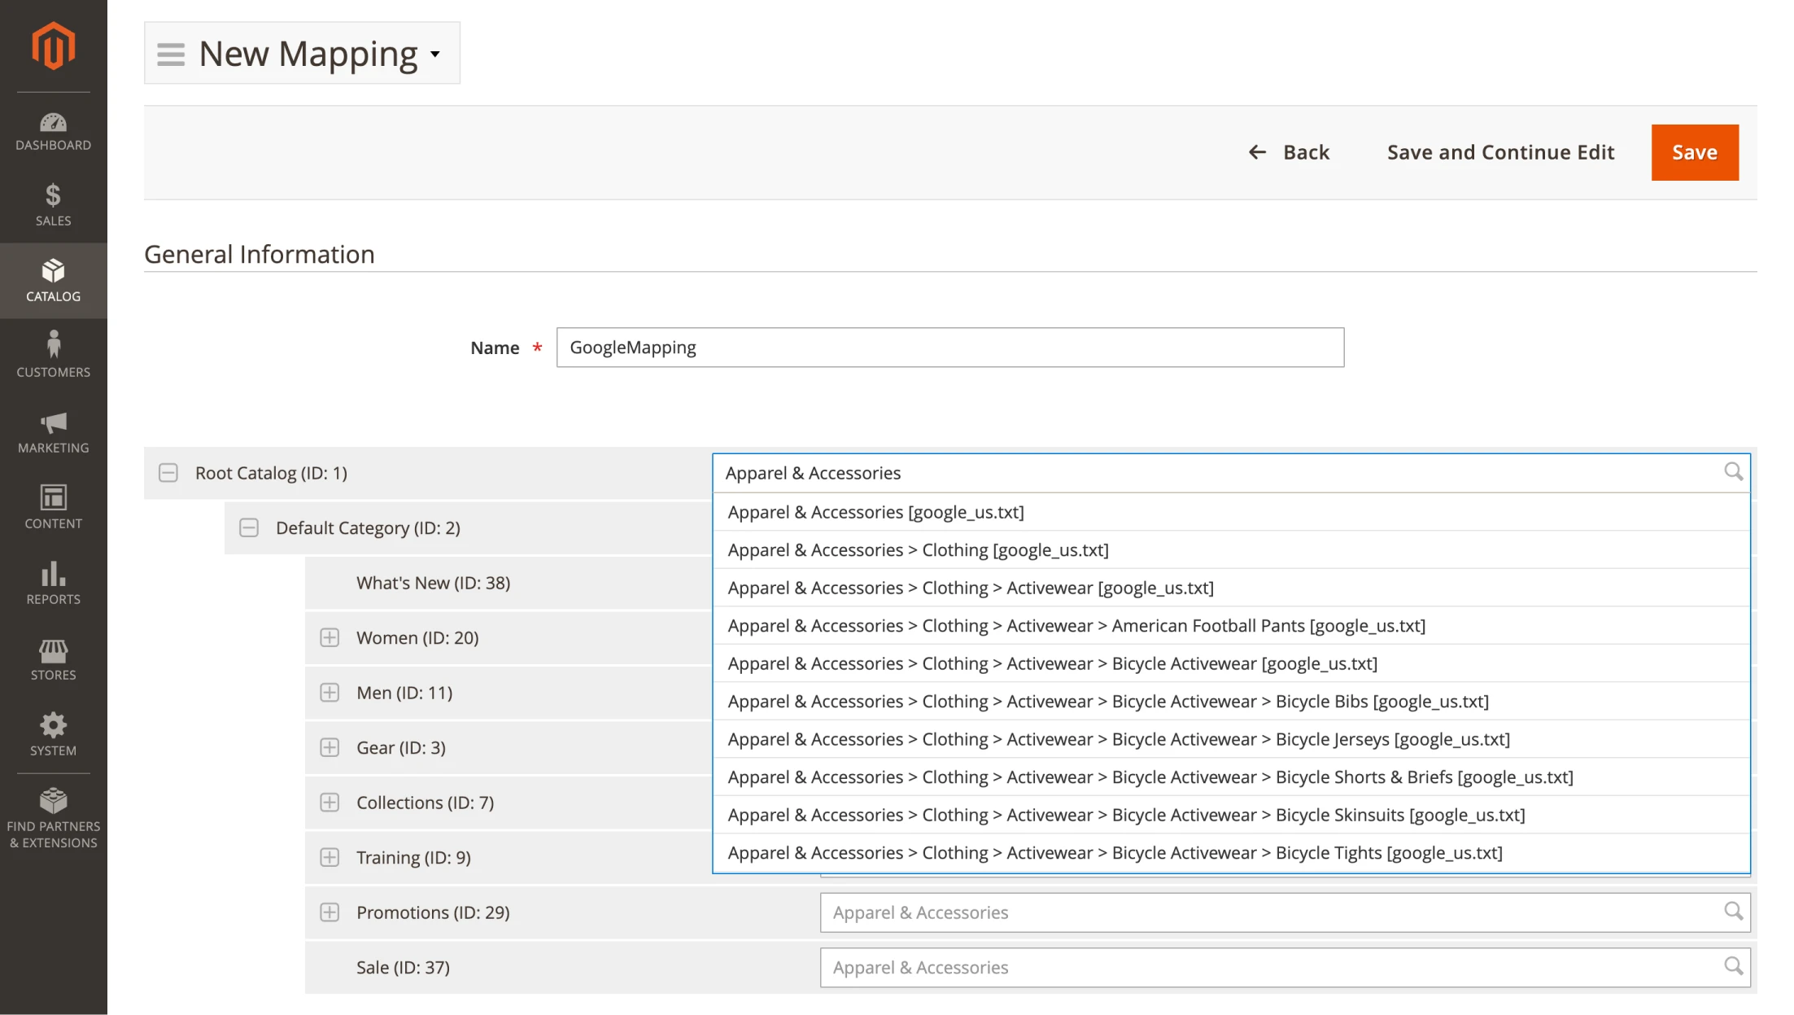Open the Catalog sidebar section
This screenshot has height=1015, width=1794.
click(53, 280)
